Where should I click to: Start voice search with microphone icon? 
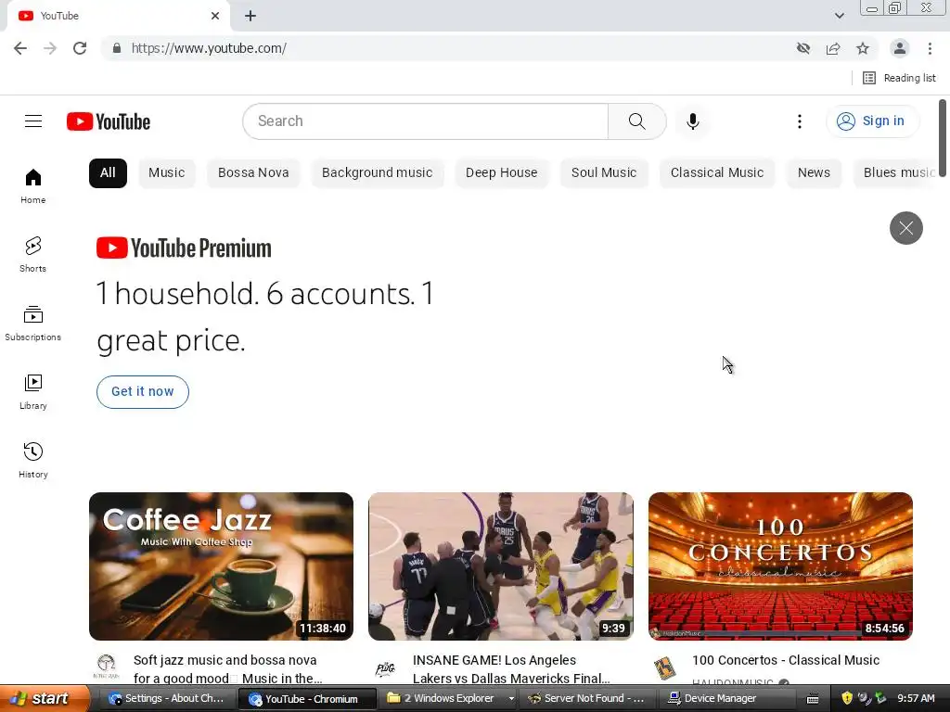[692, 121]
